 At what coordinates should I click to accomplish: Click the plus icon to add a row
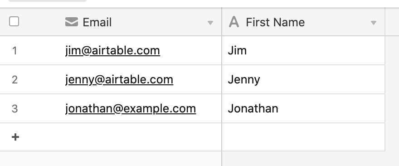pos(15,137)
